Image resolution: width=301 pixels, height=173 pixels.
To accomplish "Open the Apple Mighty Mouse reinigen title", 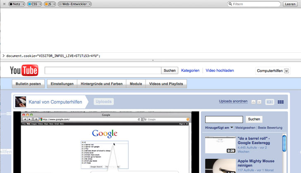I will point(256,163).
